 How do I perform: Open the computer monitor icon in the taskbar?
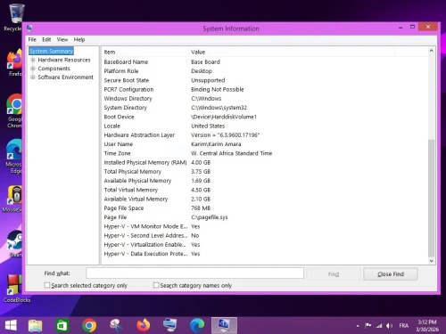click(x=170, y=325)
